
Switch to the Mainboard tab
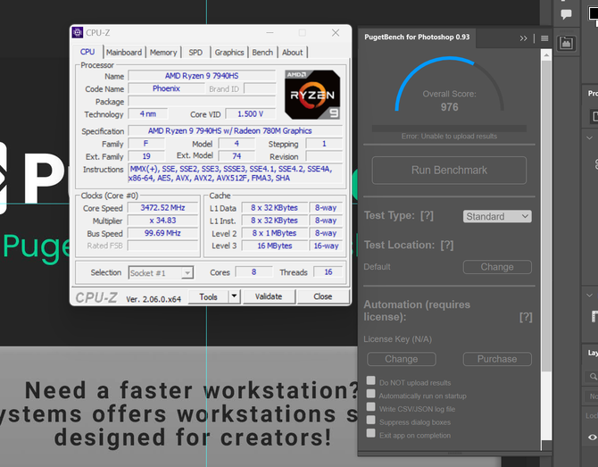coord(124,53)
